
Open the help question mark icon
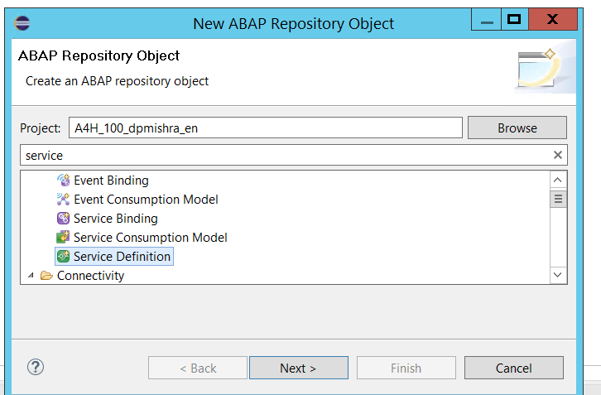(36, 367)
